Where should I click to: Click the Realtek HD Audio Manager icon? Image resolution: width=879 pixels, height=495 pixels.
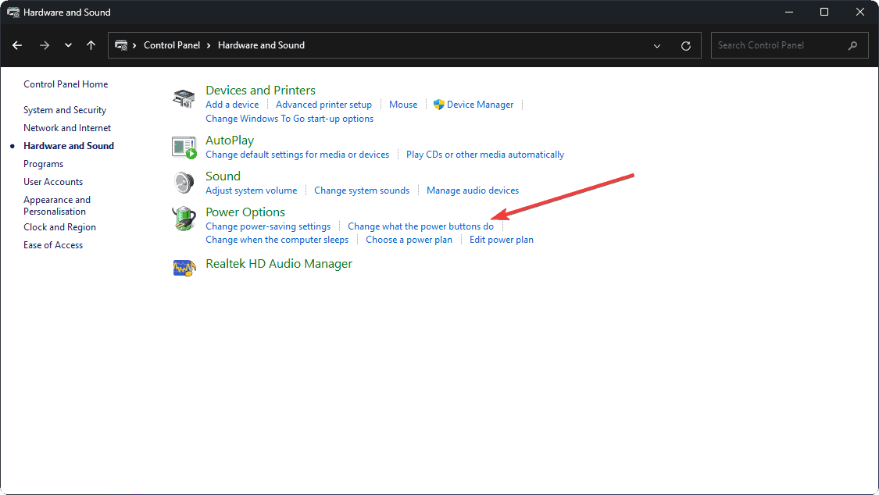tap(184, 268)
